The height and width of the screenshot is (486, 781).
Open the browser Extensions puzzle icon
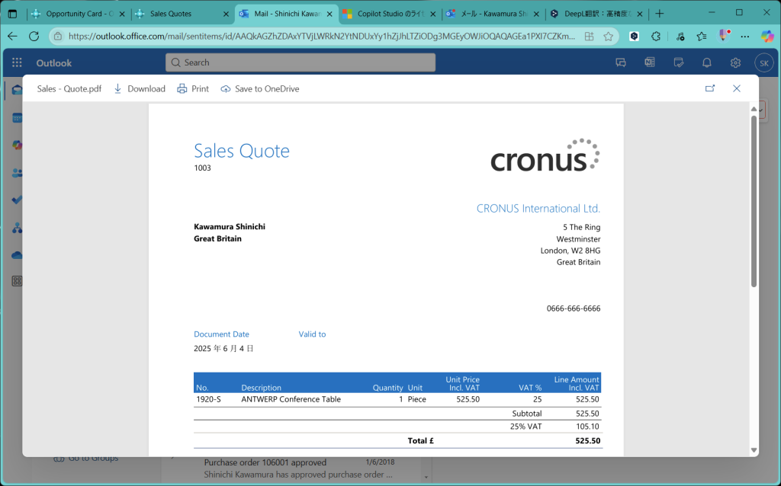pyautogui.click(x=656, y=36)
